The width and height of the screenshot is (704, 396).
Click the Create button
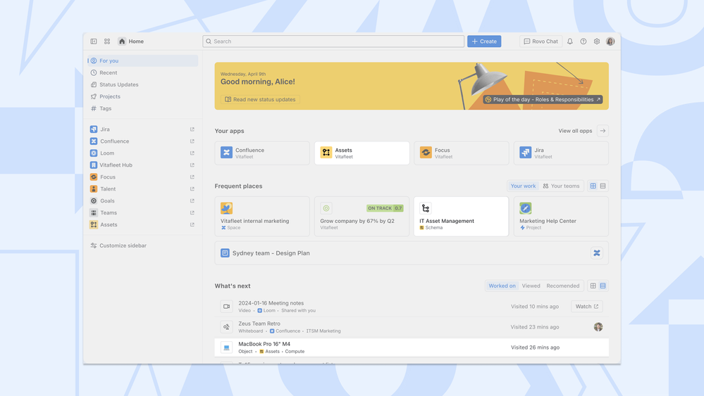coord(484,41)
